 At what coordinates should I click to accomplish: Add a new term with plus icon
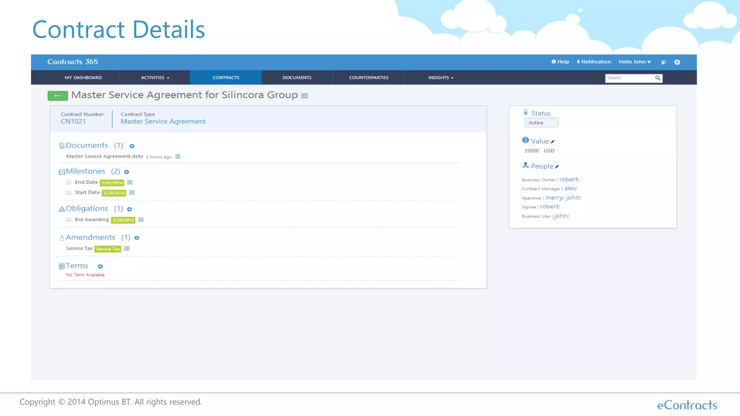tap(100, 266)
